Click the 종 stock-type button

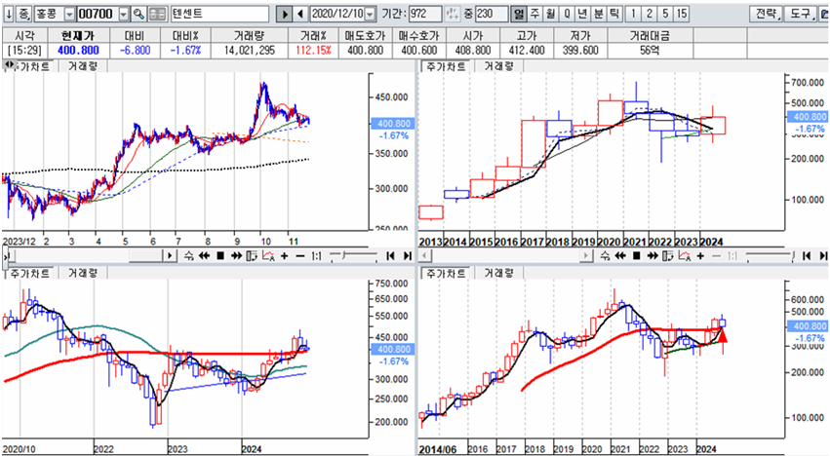tap(24, 14)
